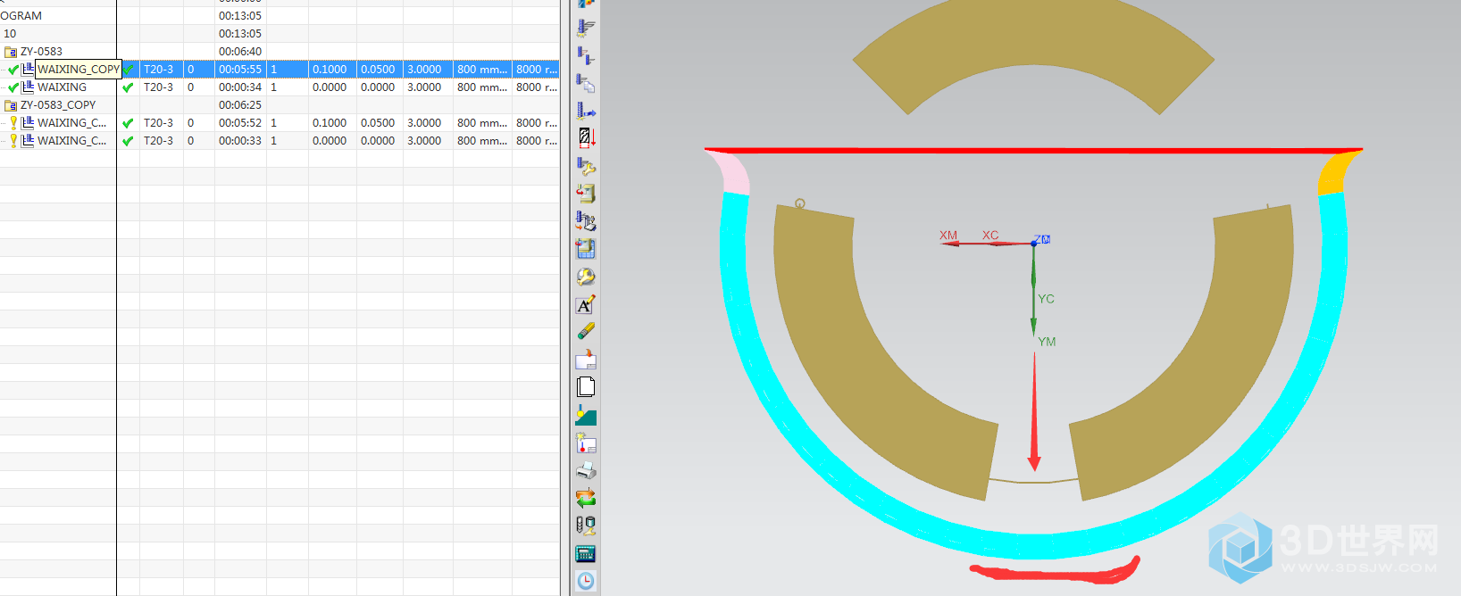Screen dimensions: 1461x596
Task: Click the clock history icon
Action: pos(586,582)
